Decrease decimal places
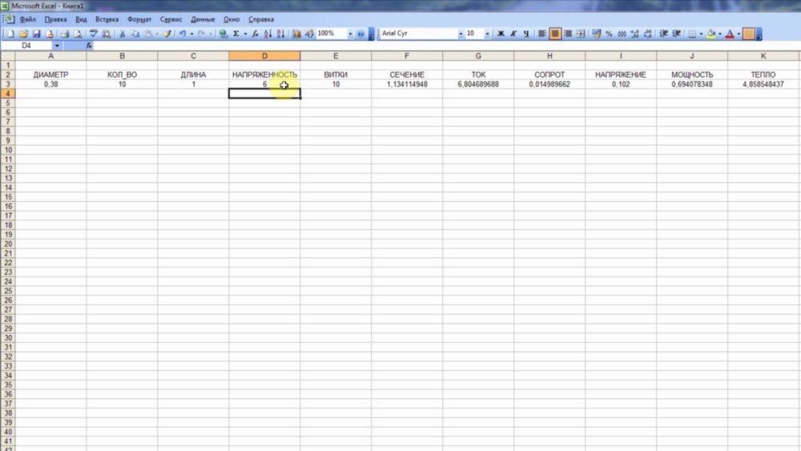 point(648,34)
